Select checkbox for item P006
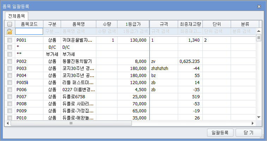267x141 pixels. 10,90
